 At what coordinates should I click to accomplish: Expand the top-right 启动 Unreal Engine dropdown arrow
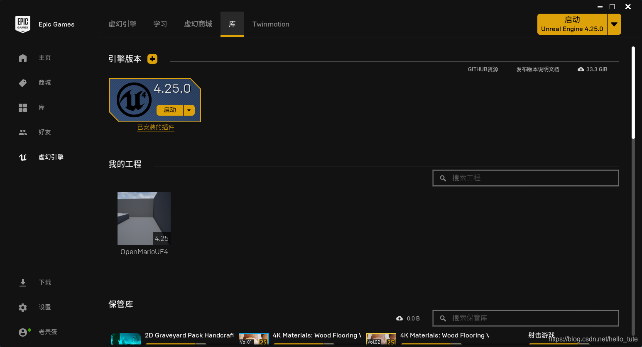pos(614,24)
